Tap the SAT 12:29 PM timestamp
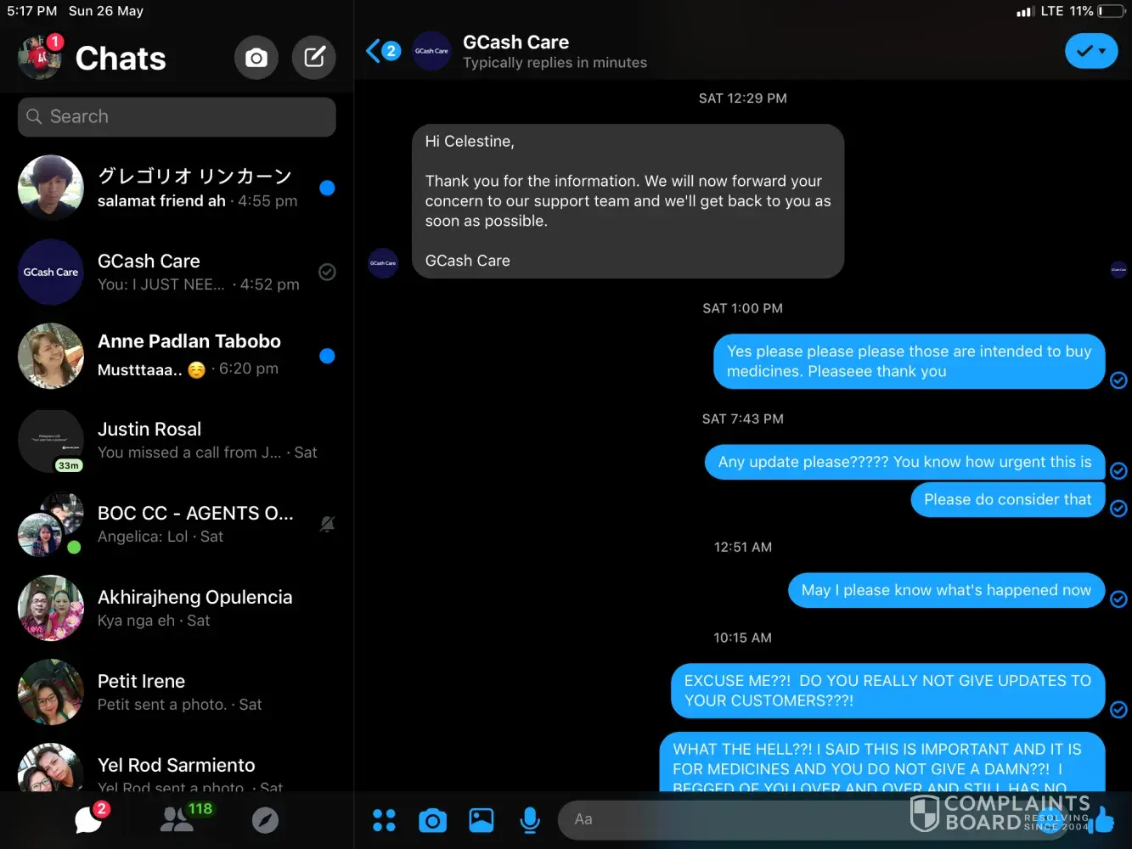This screenshot has height=849, width=1132. point(743,98)
